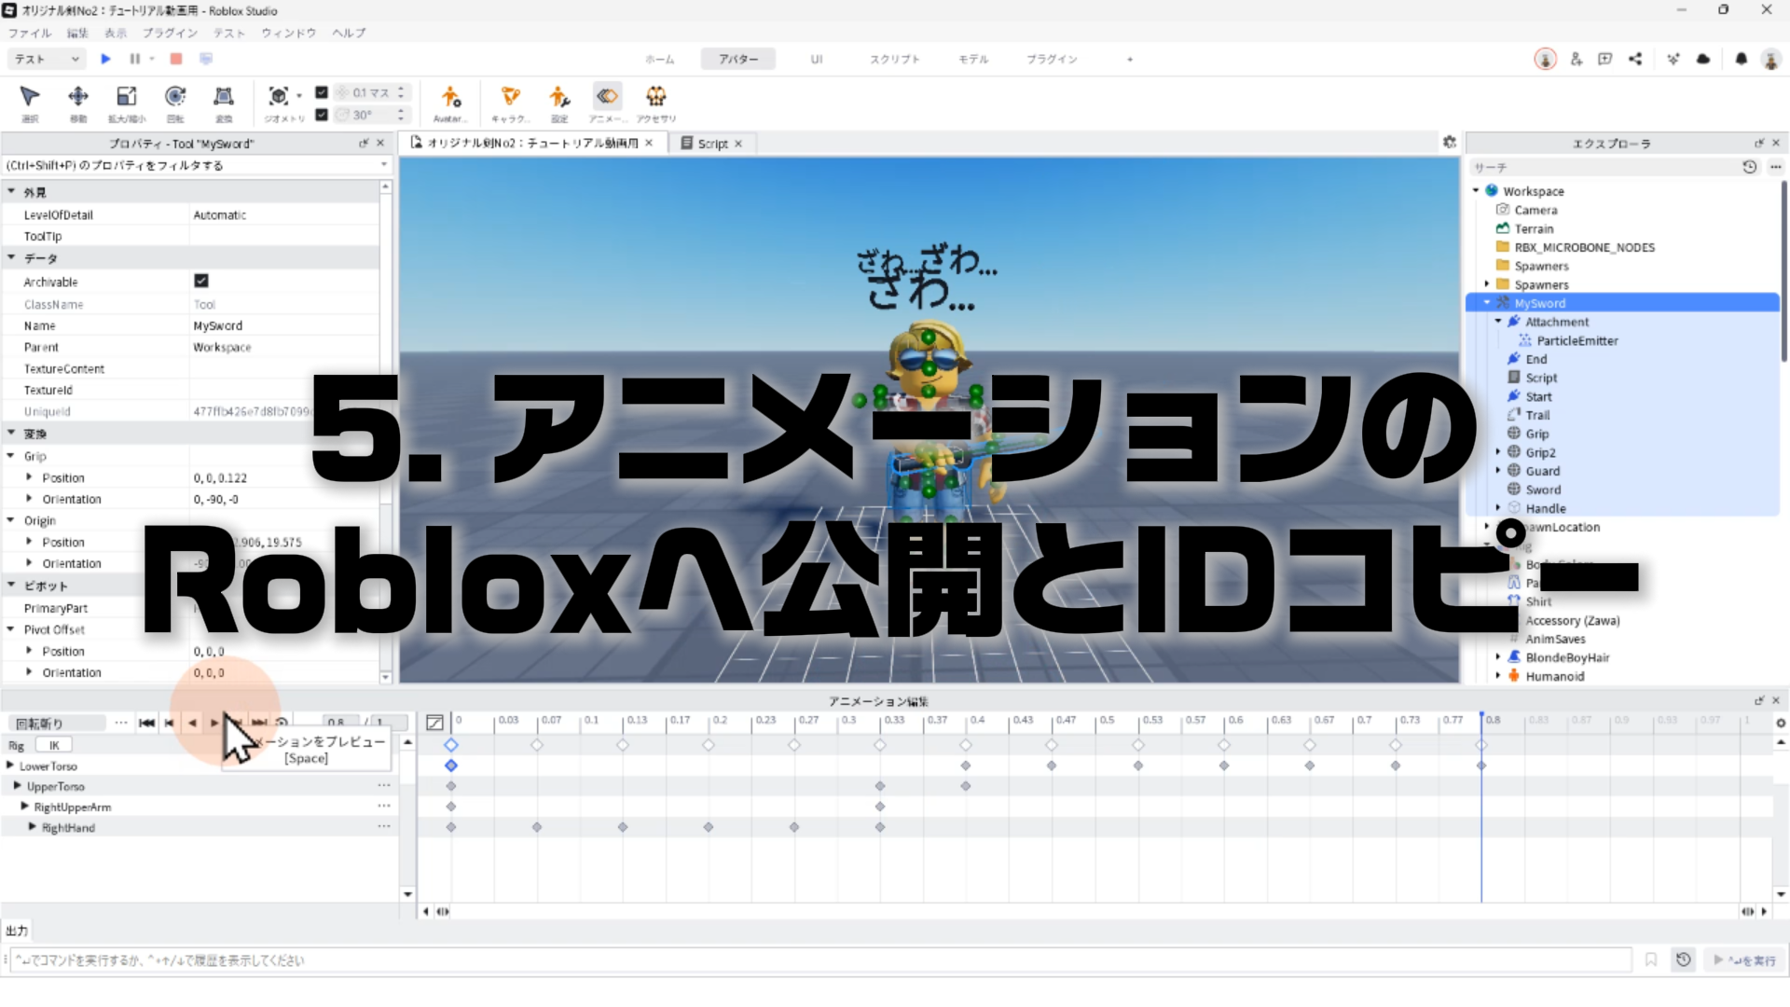Select the Move (移動) tool

click(x=78, y=97)
